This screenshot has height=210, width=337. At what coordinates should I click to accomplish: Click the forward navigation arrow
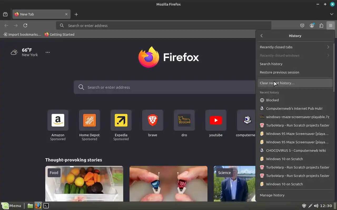click(x=16, y=25)
